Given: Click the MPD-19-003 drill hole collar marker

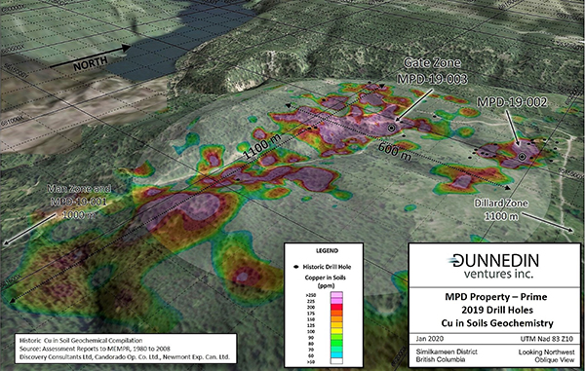Looking at the screenshot, I should [x=391, y=129].
